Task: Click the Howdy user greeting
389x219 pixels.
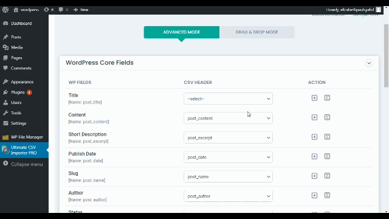Action: click(350, 10)
